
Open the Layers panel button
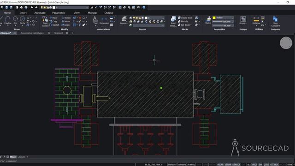pyautogui.click(x=124, y=20)
